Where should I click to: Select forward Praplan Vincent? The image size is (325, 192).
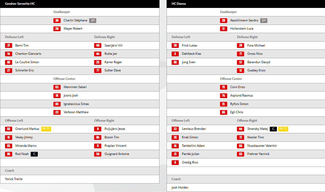point(116,146)
